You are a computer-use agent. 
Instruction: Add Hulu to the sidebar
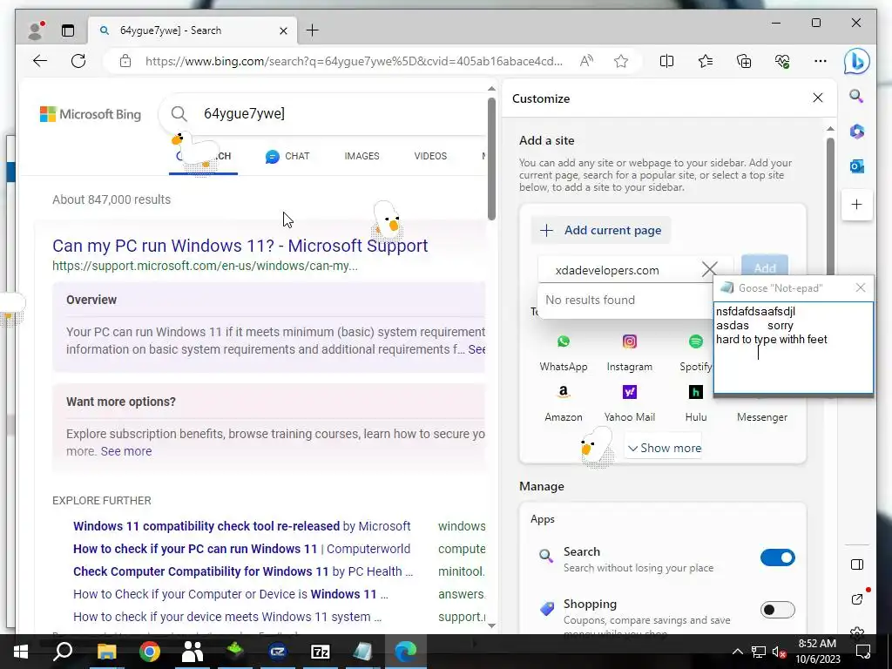tap(696, 402)
